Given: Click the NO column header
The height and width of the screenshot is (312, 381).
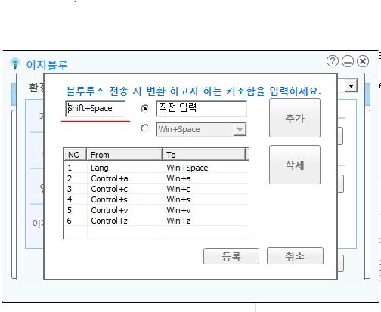Looking at the screenshot, I should coord(75,154).
